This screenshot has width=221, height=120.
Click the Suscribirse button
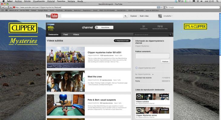click(x=104, y=27)
